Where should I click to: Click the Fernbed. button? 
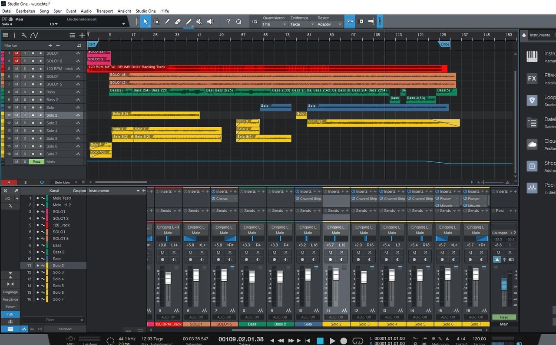[x=65, y=329]
